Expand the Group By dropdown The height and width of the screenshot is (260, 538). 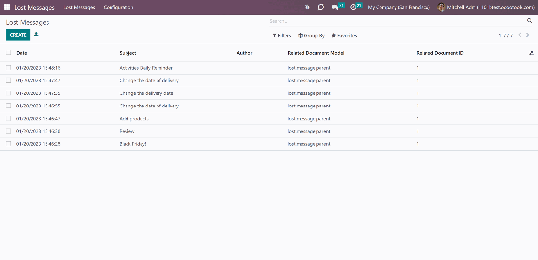pyautogui.click(x=311, y=36)
